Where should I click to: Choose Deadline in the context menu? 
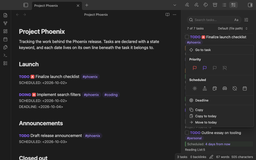220,100
